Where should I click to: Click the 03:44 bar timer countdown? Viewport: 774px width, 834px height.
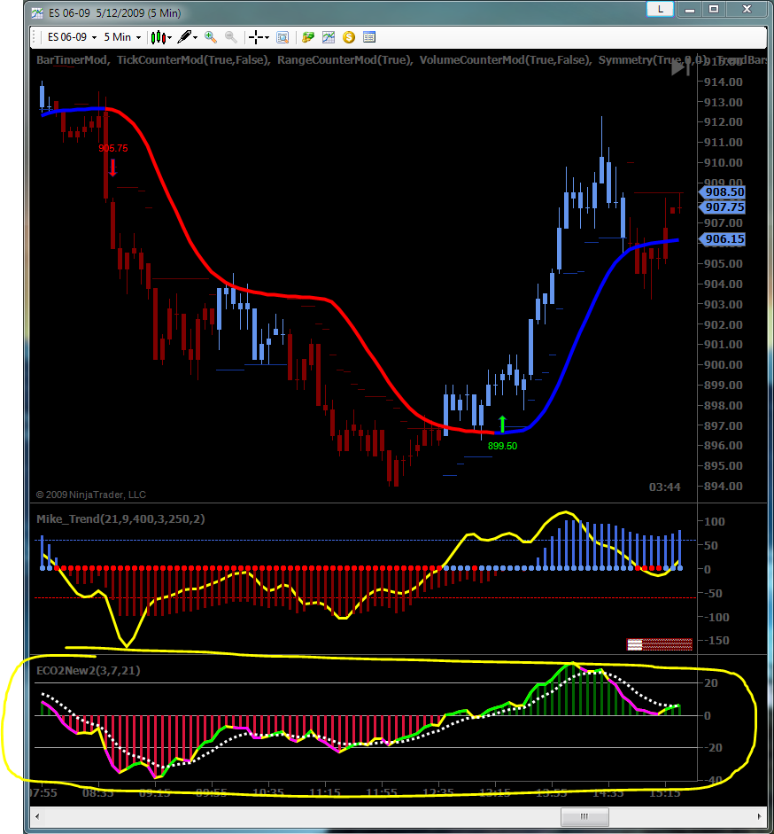pyautogui.click(x=664, y=487)
